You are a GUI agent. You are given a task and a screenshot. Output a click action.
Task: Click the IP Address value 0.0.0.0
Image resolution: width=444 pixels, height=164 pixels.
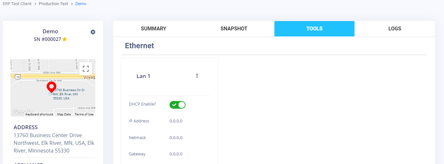[176, 121]
